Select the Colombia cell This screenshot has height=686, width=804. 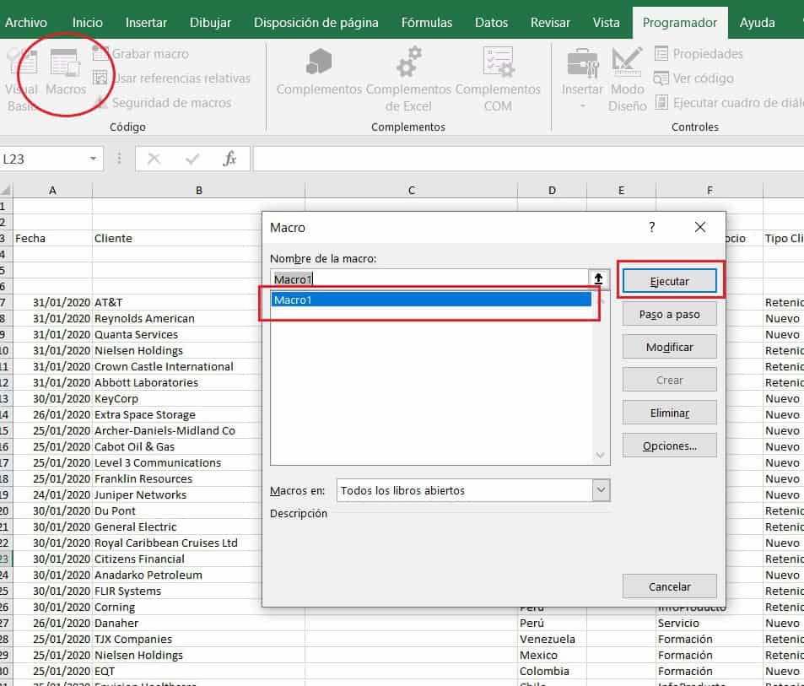click(x=552, y=671)
